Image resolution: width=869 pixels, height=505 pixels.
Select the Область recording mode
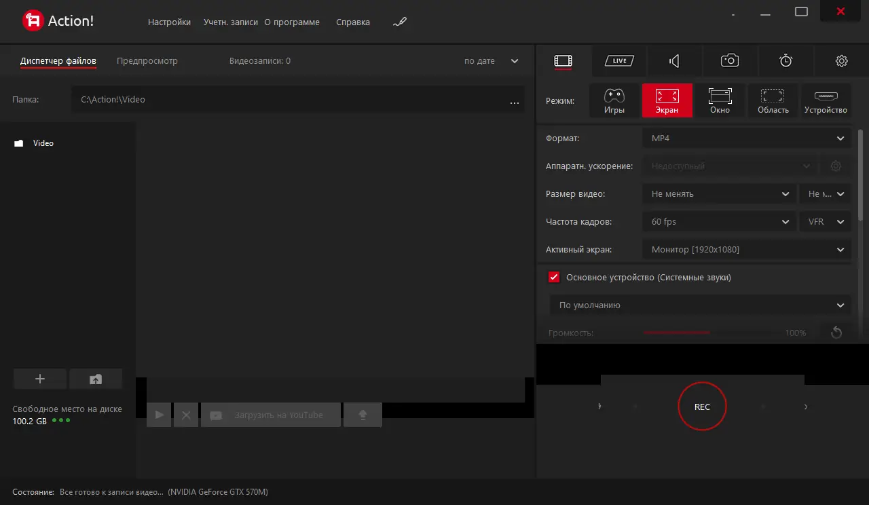pyautogui.click(x=773, y=100)
